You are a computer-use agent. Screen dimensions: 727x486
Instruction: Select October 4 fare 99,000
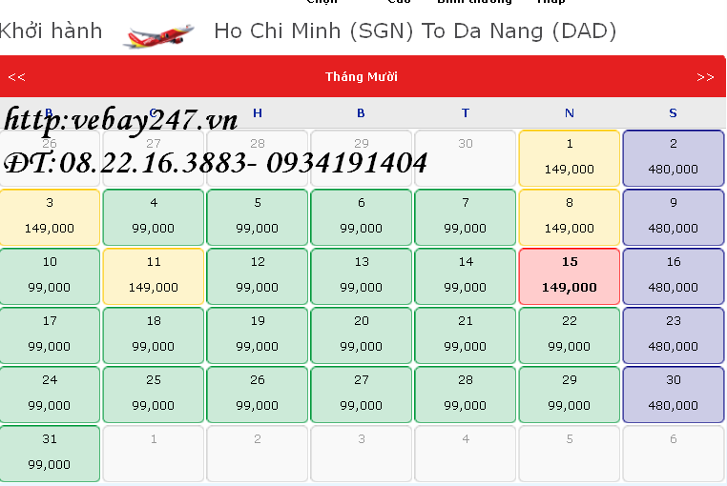coord(154,216)
